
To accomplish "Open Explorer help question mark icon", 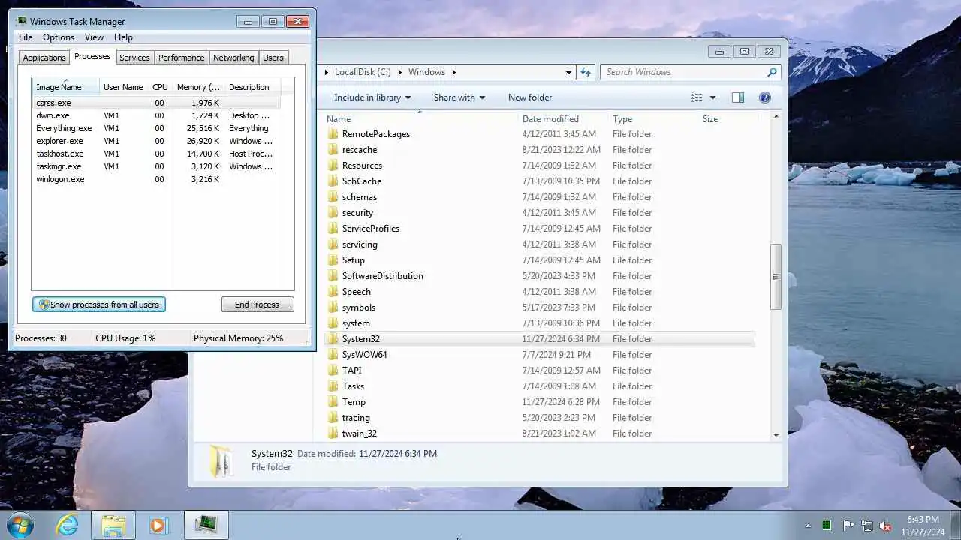I will click(765, 97).
